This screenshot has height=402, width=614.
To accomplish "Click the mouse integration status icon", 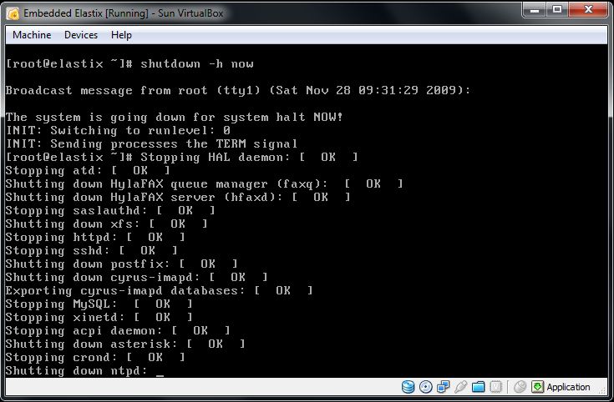I will [520, 387].
